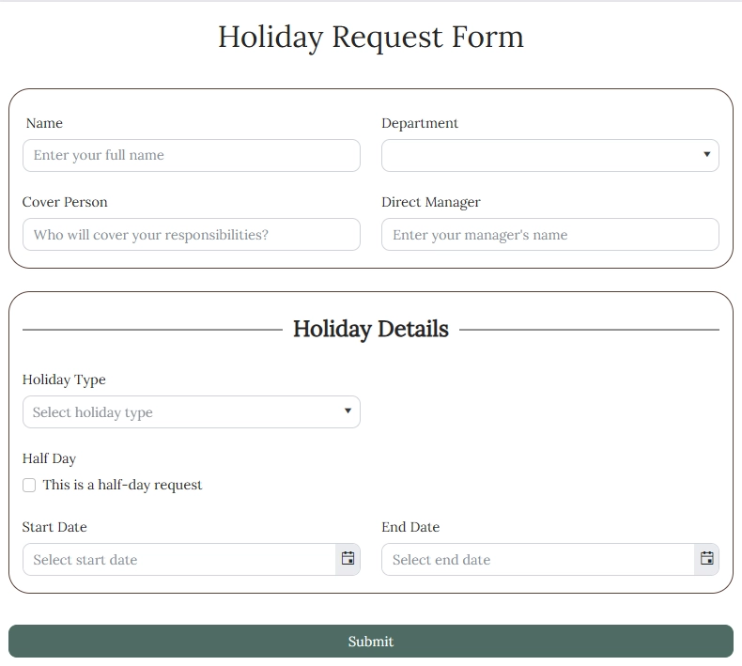Focus the 'Enter your full name' field
The width and height of the screenshot is (742, 666).
click(x=191, y=156)
